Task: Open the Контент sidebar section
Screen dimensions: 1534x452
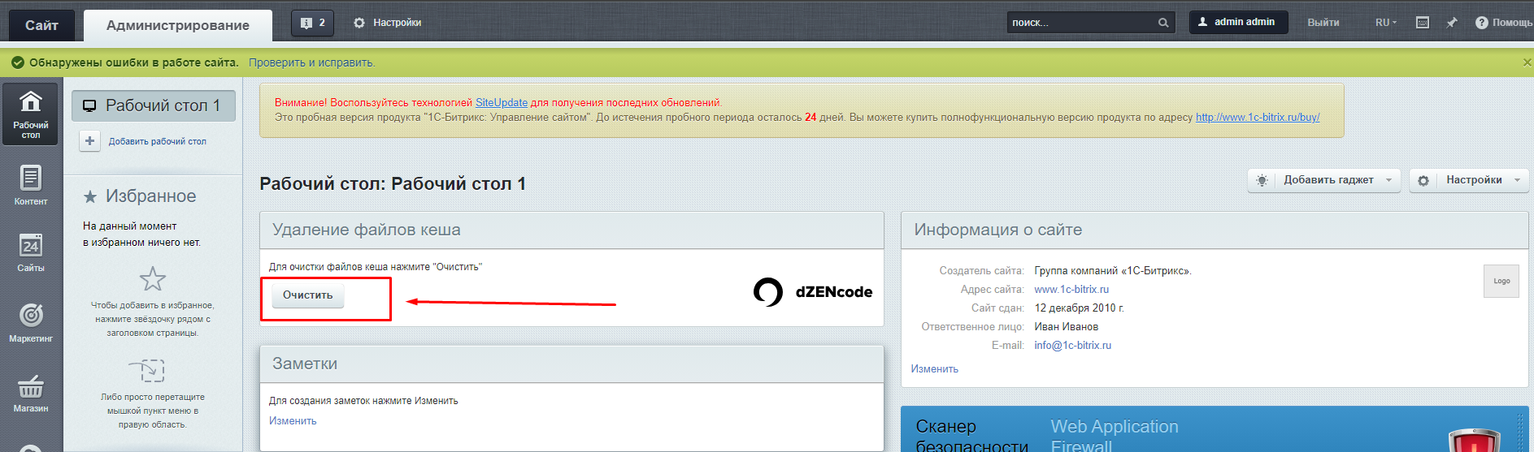Action: pos(31,185)
